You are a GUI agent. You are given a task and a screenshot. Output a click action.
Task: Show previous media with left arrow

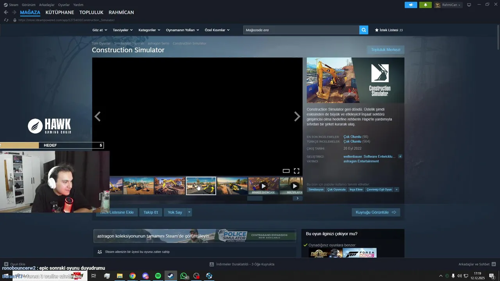pos(98,116)
